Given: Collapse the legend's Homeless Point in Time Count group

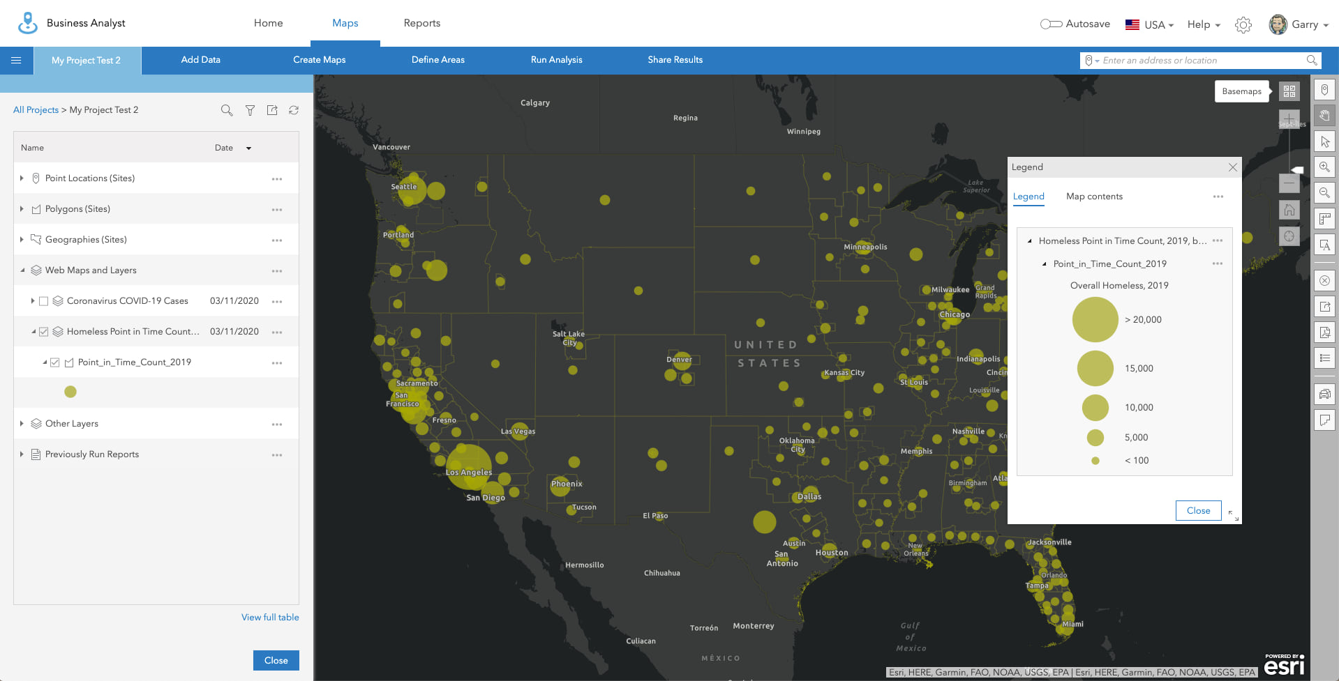Looking at the screenshot, I should pos(1030,241).
